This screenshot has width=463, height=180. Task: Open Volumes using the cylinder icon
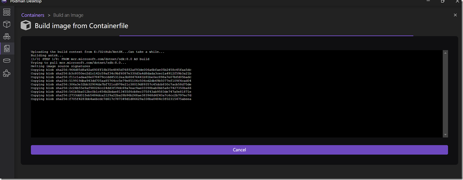(x=6, y=61)
